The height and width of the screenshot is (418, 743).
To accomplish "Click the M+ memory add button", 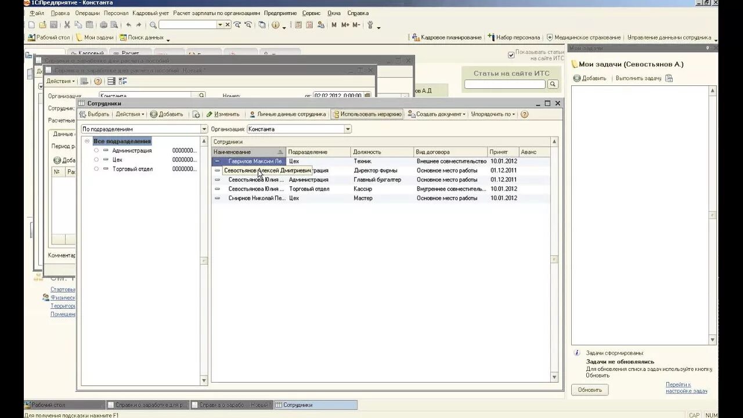I will (345, 25).
